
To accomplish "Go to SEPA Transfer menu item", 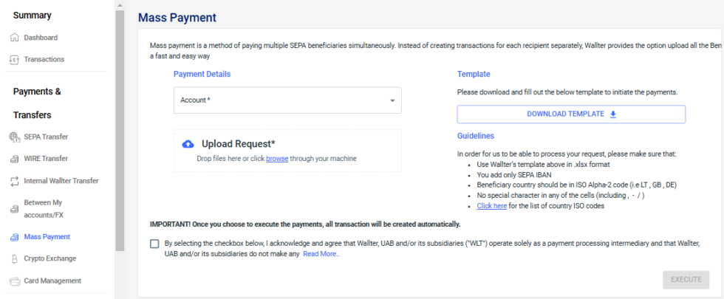I will click(45, 137).
